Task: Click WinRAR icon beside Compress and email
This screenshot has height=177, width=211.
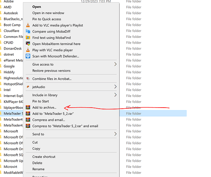Action: pyautogui.click(x=28, y=120)
